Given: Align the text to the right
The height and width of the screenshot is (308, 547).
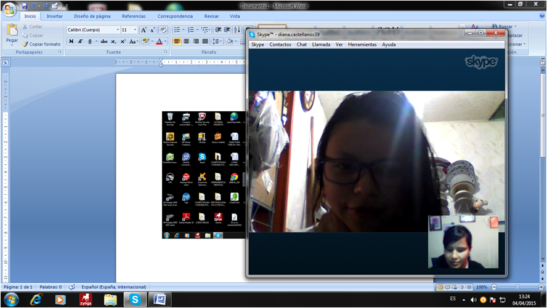Looking at the screenshot, I should click(x=196, y=41).
